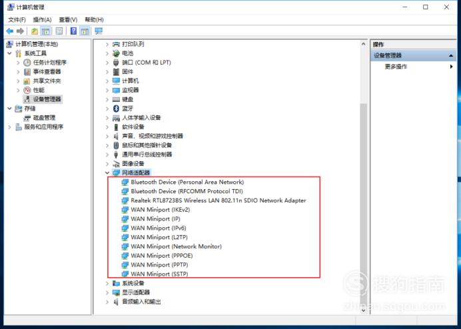
Task: Click the show/hide action pane toolbar icon
Action: click(x=85, y=31)
